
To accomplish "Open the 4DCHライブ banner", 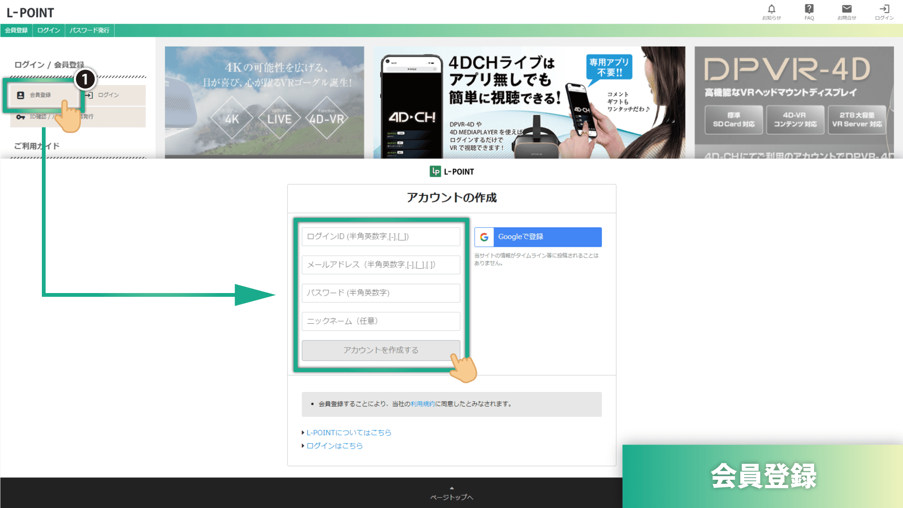I will 529,102.
